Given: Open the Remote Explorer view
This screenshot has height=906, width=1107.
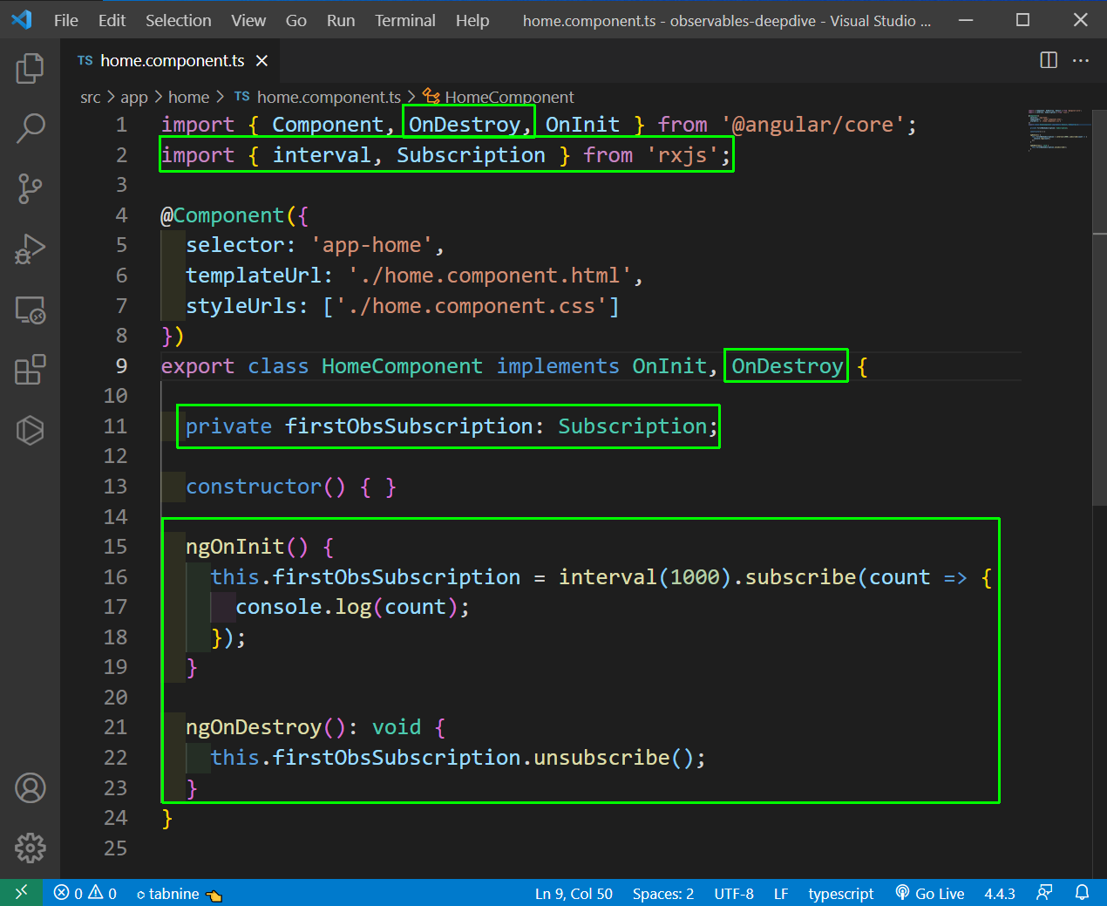Looking at the screenshot, I should (30, 310).
